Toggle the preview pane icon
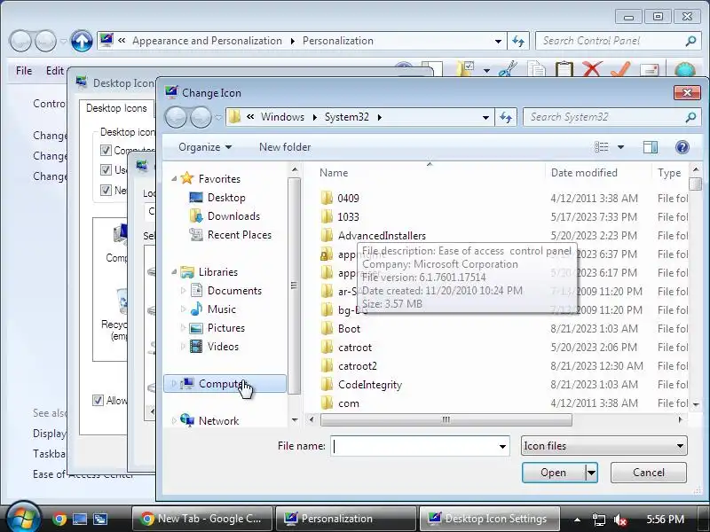This screenshot has height=532, width=710. click(651, 147)
